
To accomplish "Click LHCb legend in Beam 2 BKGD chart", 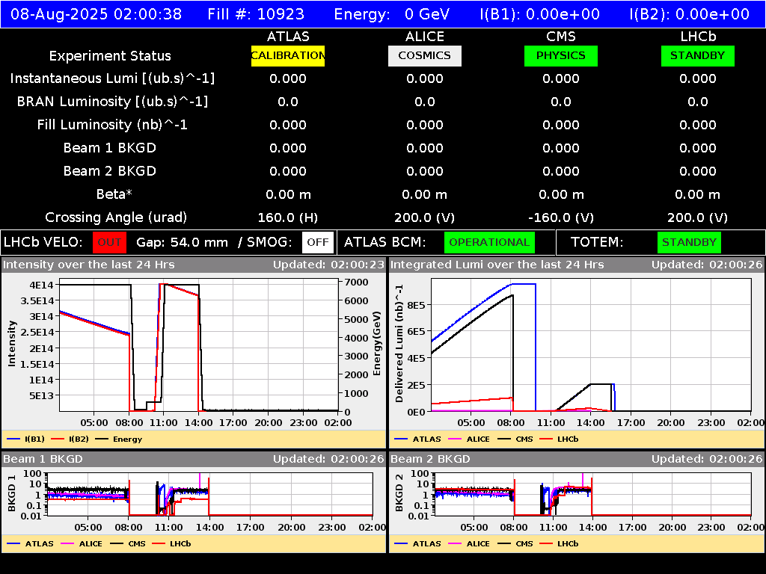I will pyautogui.click(x=560, y=544).
